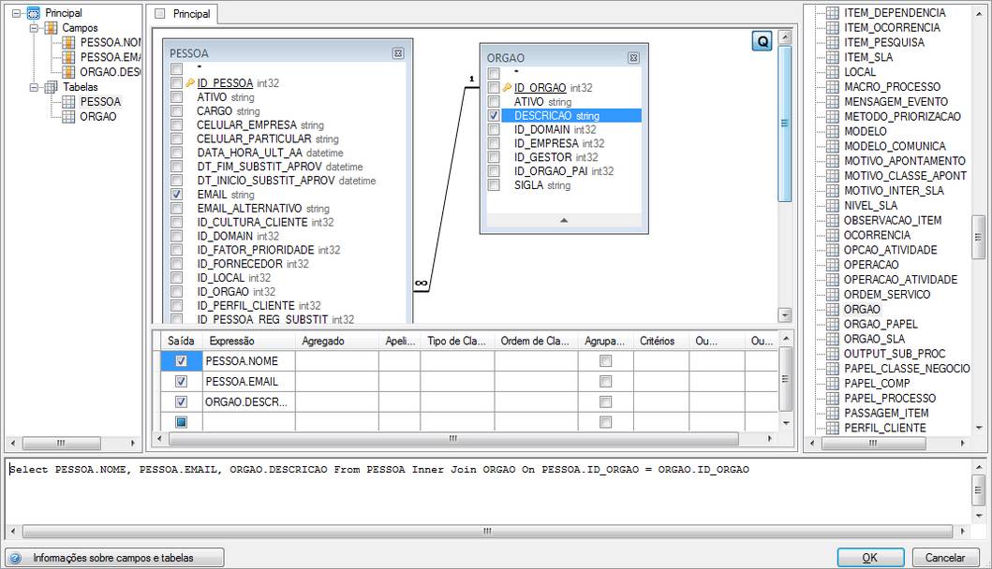Collapse the Tabelas tree node
992x569 pixels.
(34, 87)
